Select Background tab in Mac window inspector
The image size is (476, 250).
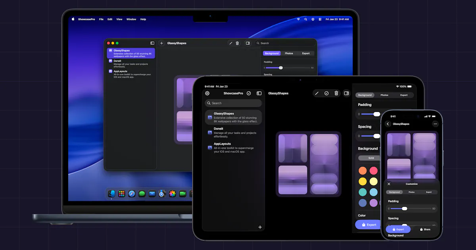tap(272, 53)
